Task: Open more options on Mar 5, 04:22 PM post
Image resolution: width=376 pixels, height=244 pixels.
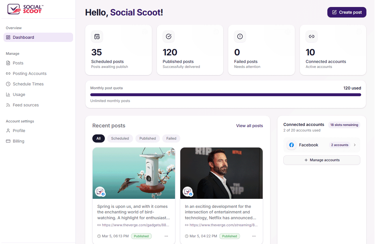Action: click(254, 236)
